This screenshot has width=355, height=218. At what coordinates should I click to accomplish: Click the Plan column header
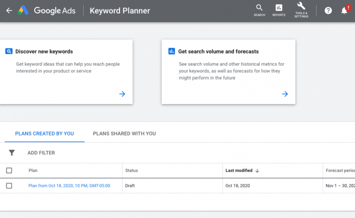33,171
